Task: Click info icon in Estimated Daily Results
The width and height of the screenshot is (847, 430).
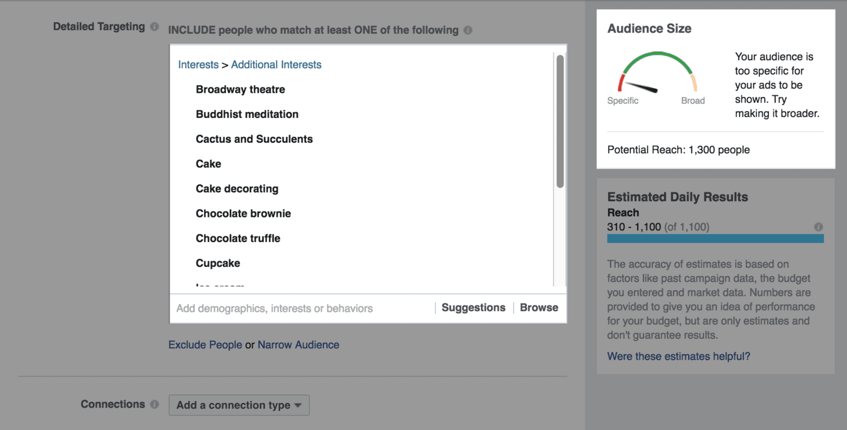Action: 818,227
